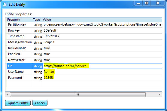Maximize the Edit Entity window
This screenshot has height=111, width=167.
coord(147,3)
